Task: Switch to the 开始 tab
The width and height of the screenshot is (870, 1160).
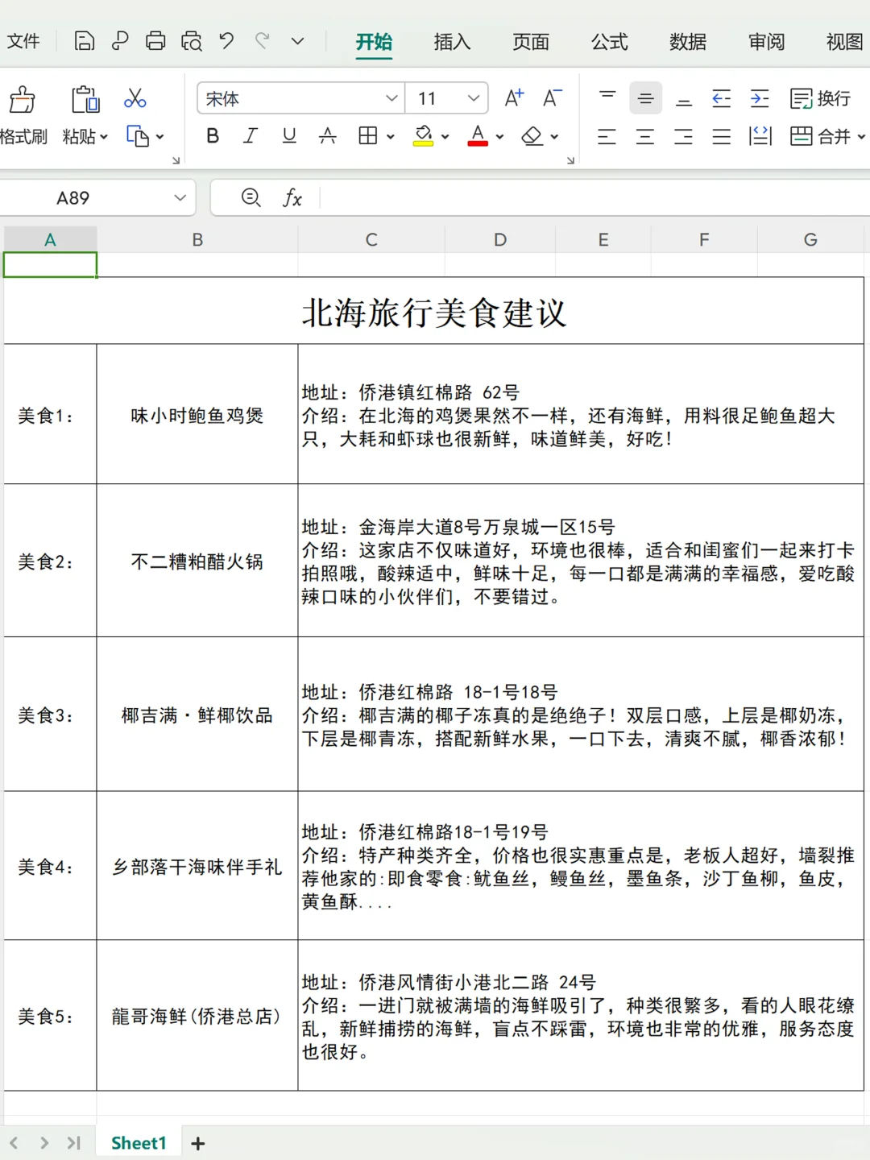Action: coord(374,42)
